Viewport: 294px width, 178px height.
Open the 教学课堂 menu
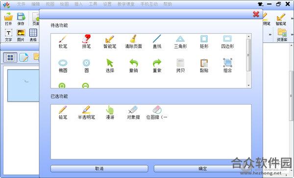126,4
